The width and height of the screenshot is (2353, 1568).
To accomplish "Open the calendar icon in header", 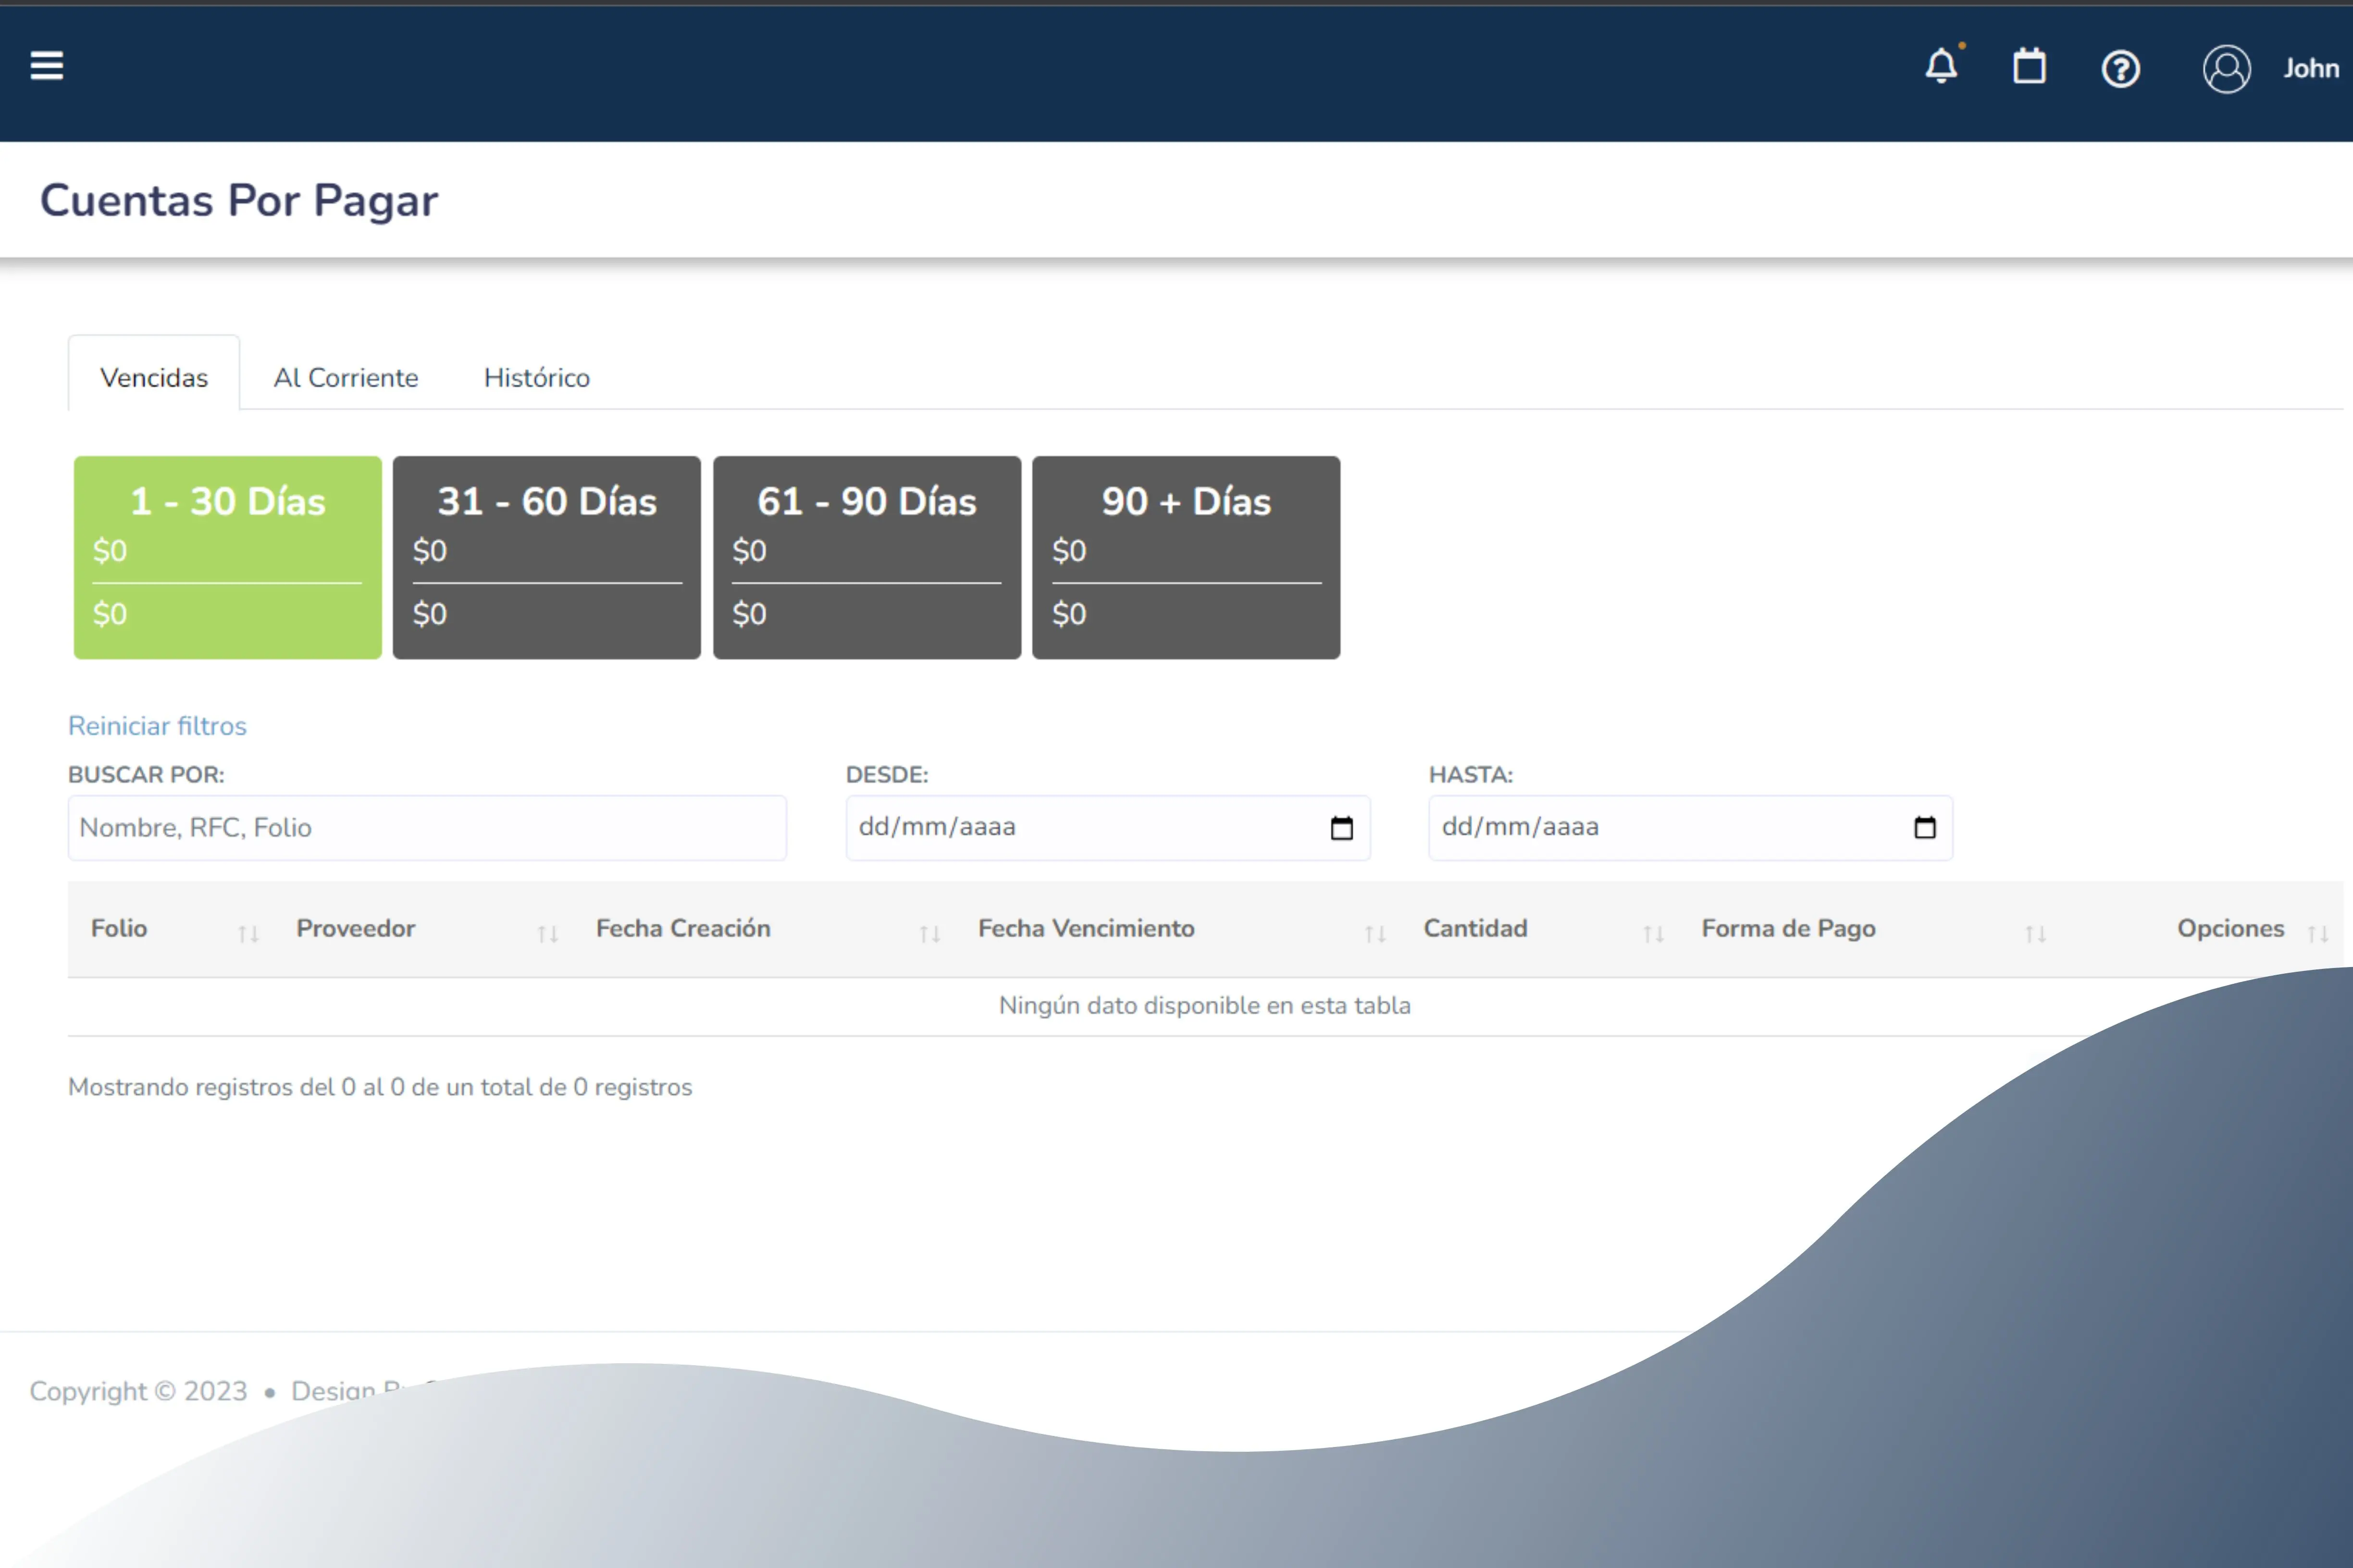I will 2029,66.
